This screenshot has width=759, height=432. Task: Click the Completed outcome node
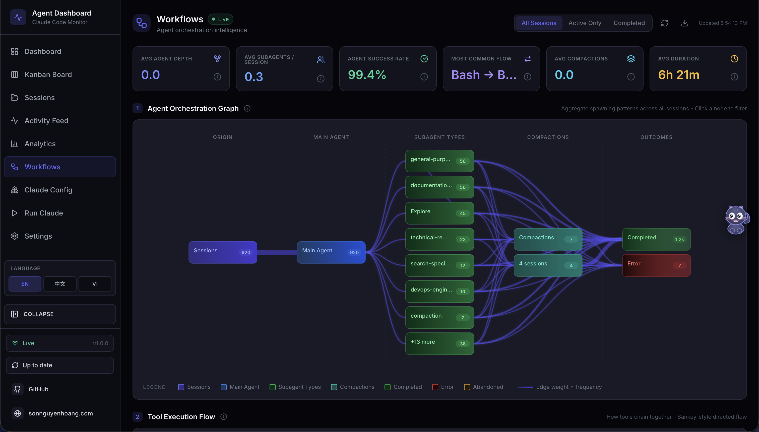point(656,239)
